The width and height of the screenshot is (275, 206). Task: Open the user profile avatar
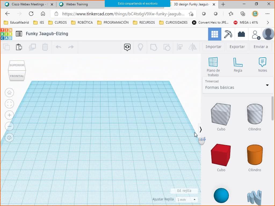(268, 34)
